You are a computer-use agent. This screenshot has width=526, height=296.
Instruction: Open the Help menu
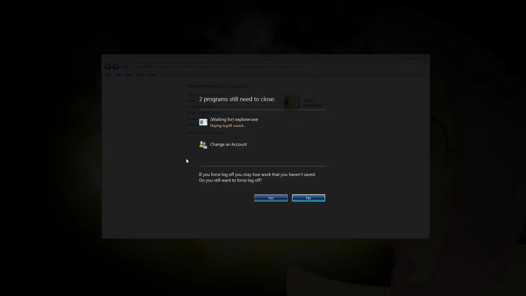[x=152, y=75]
